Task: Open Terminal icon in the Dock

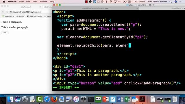Action: point(91,99)
